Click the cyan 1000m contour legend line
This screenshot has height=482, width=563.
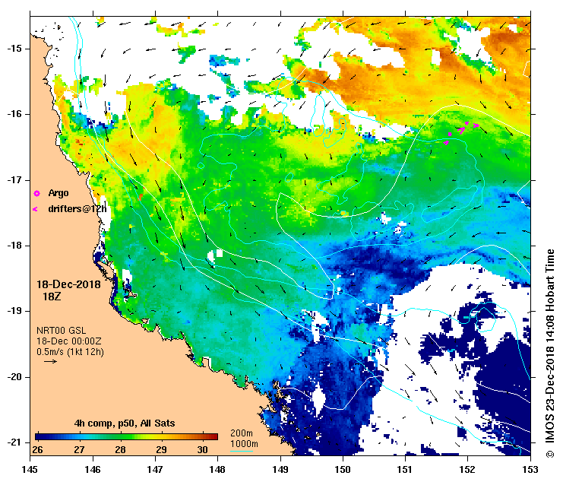(x=242, y=452)
